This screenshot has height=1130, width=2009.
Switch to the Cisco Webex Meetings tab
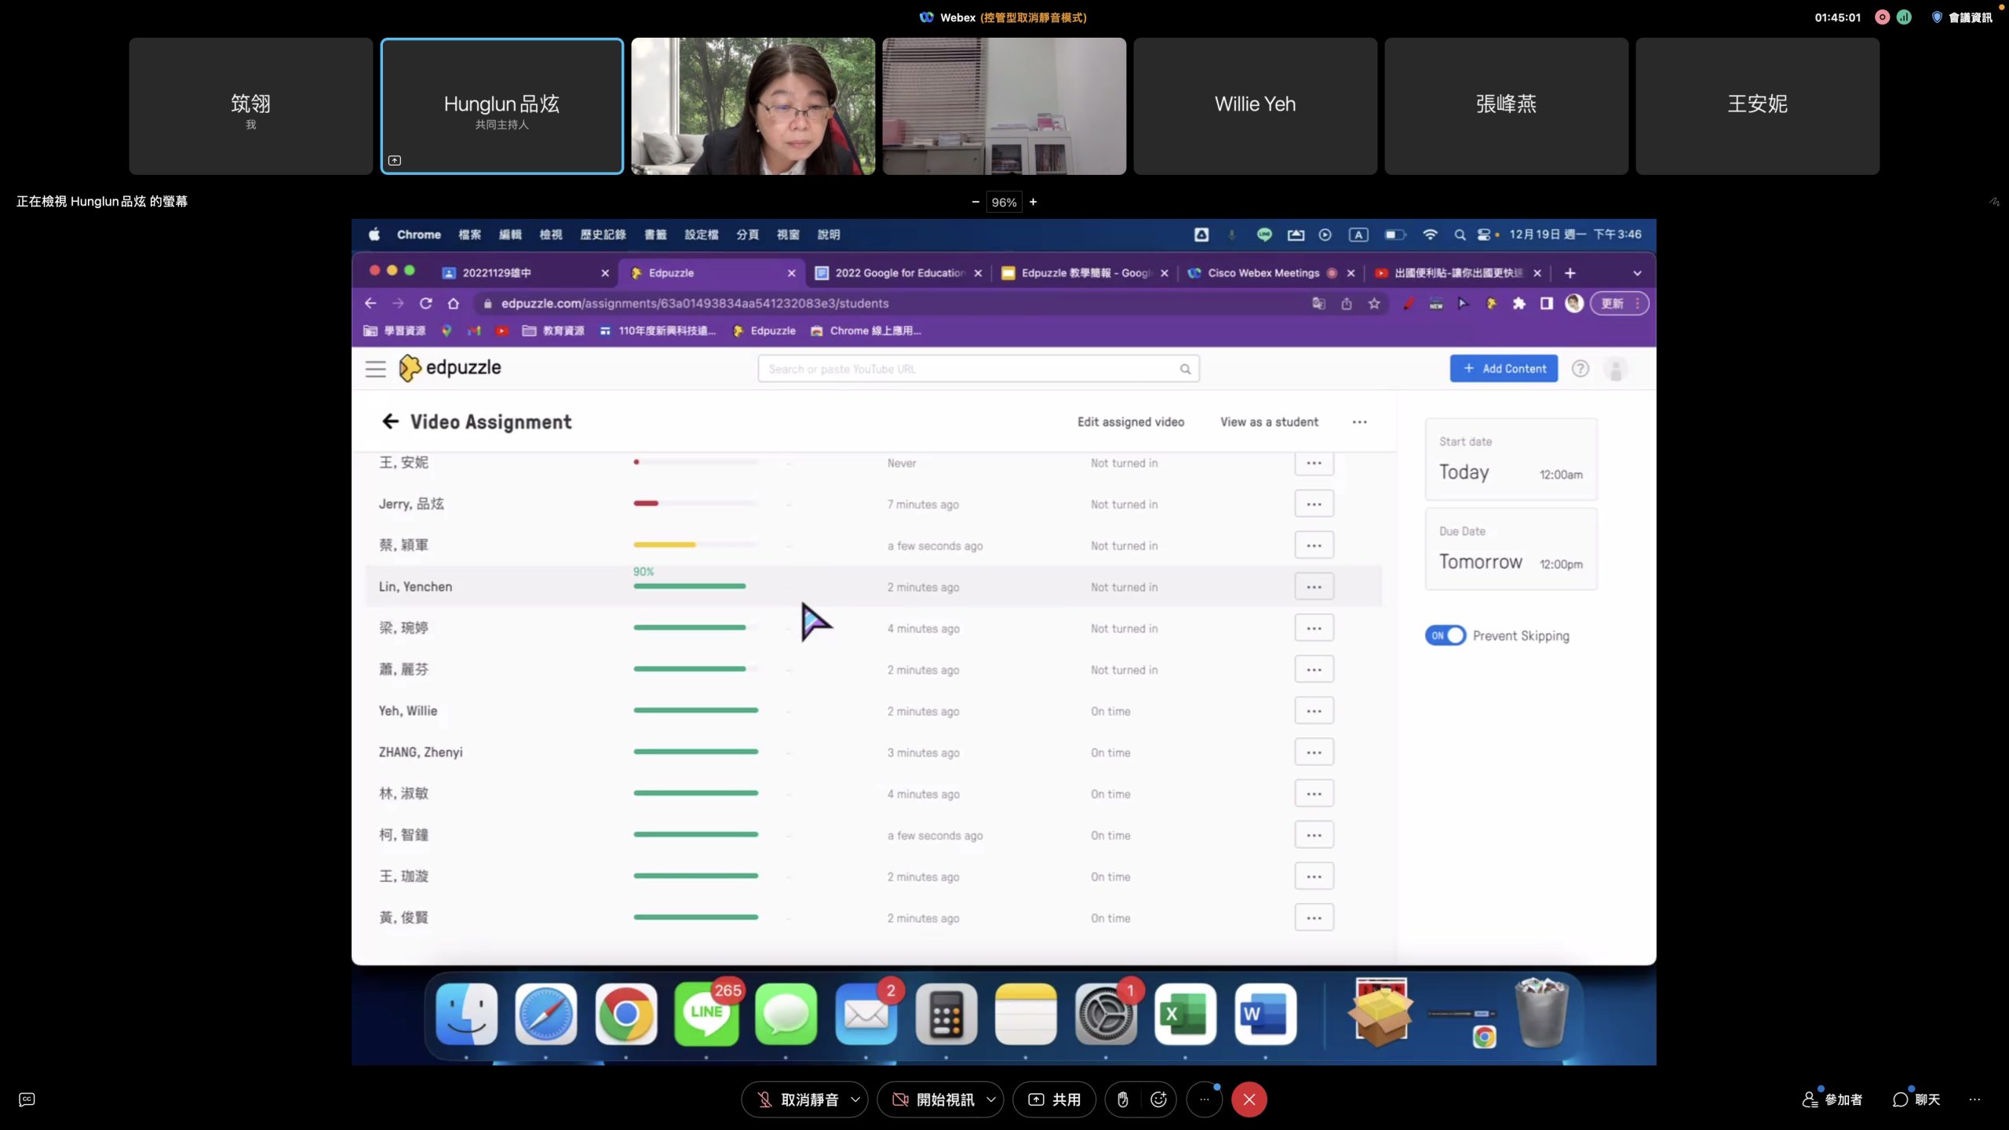(x=1263, y=273)
